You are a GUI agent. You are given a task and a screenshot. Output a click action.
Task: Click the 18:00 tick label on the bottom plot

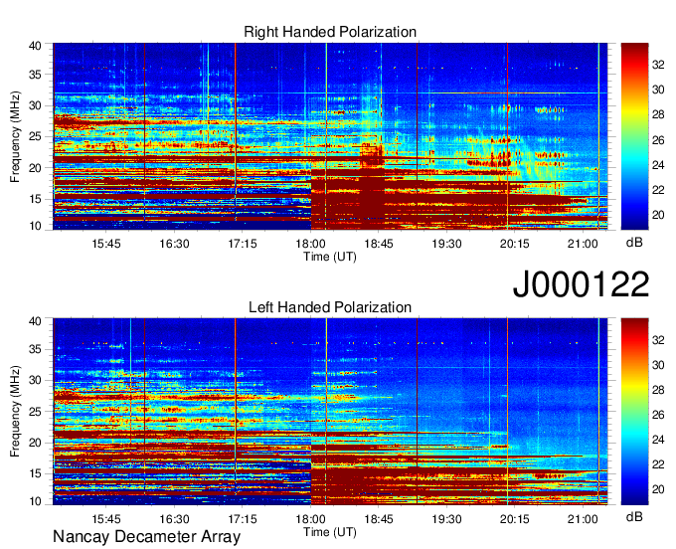pyautogui.click(x=310, y=519)
